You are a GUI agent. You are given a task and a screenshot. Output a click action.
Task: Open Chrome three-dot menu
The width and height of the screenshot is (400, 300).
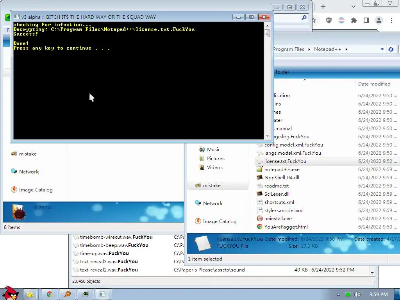391,20
